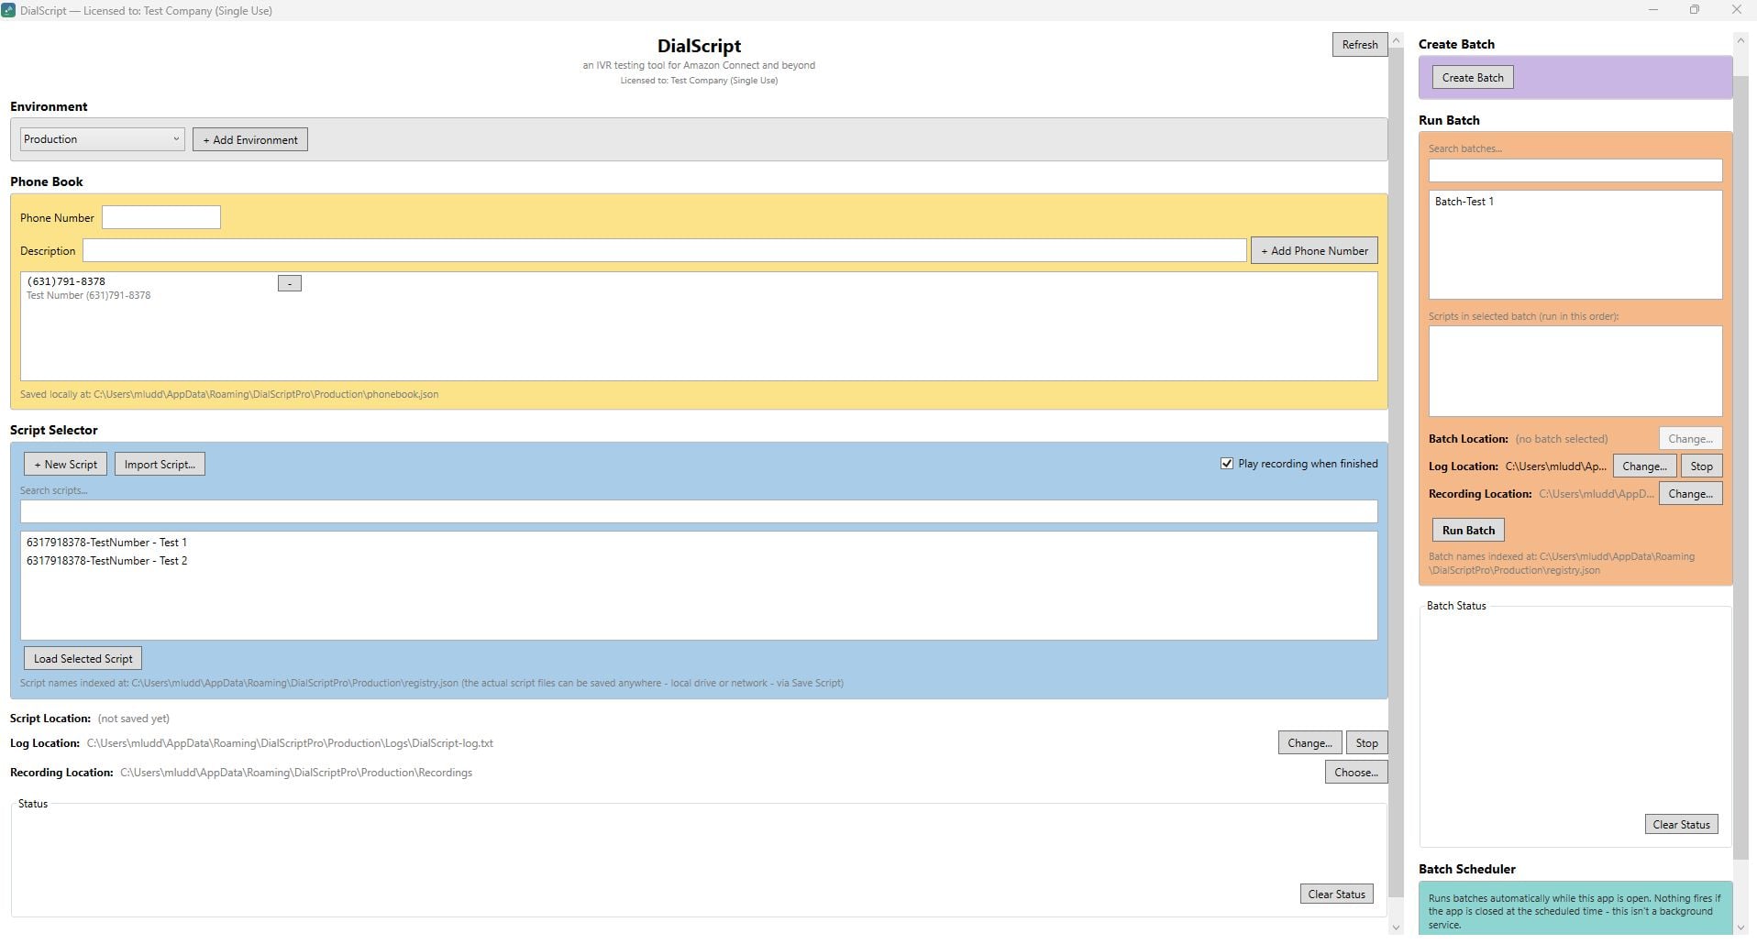Image resolution: width=1757 pixels, height=944 pixels.
Task: Focus the Search scripts input field
Action: pyautogui.click(x=699, y=511)
